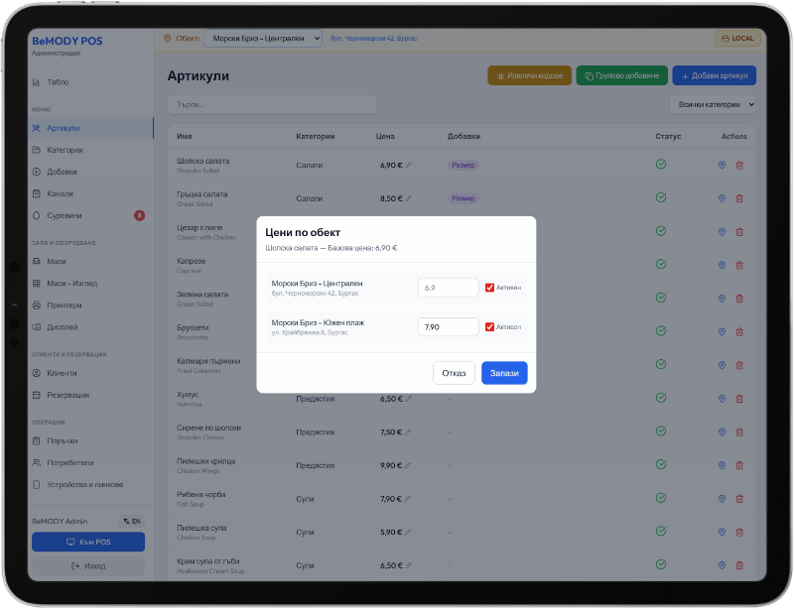Click the Търси search field

272,105
